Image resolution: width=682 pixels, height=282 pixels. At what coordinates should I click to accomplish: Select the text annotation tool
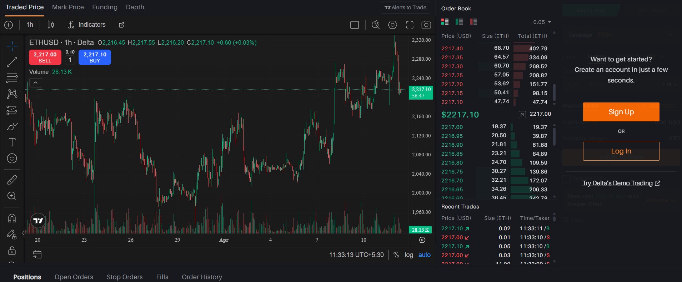click(12, 142)
